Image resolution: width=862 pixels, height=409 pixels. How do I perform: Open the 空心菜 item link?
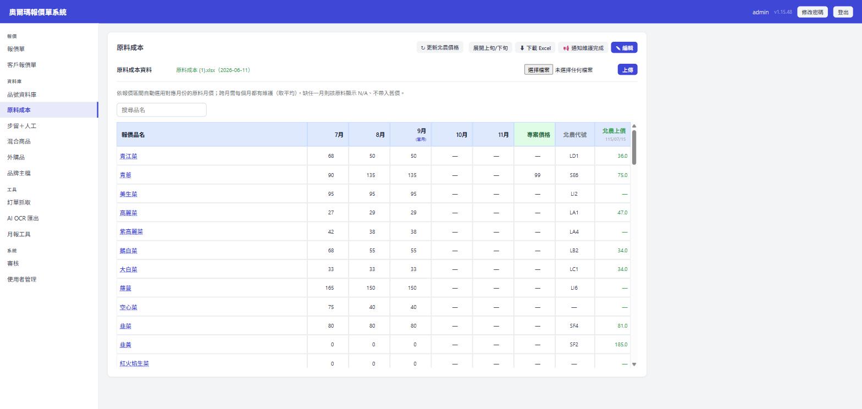(x=129, y=307)
